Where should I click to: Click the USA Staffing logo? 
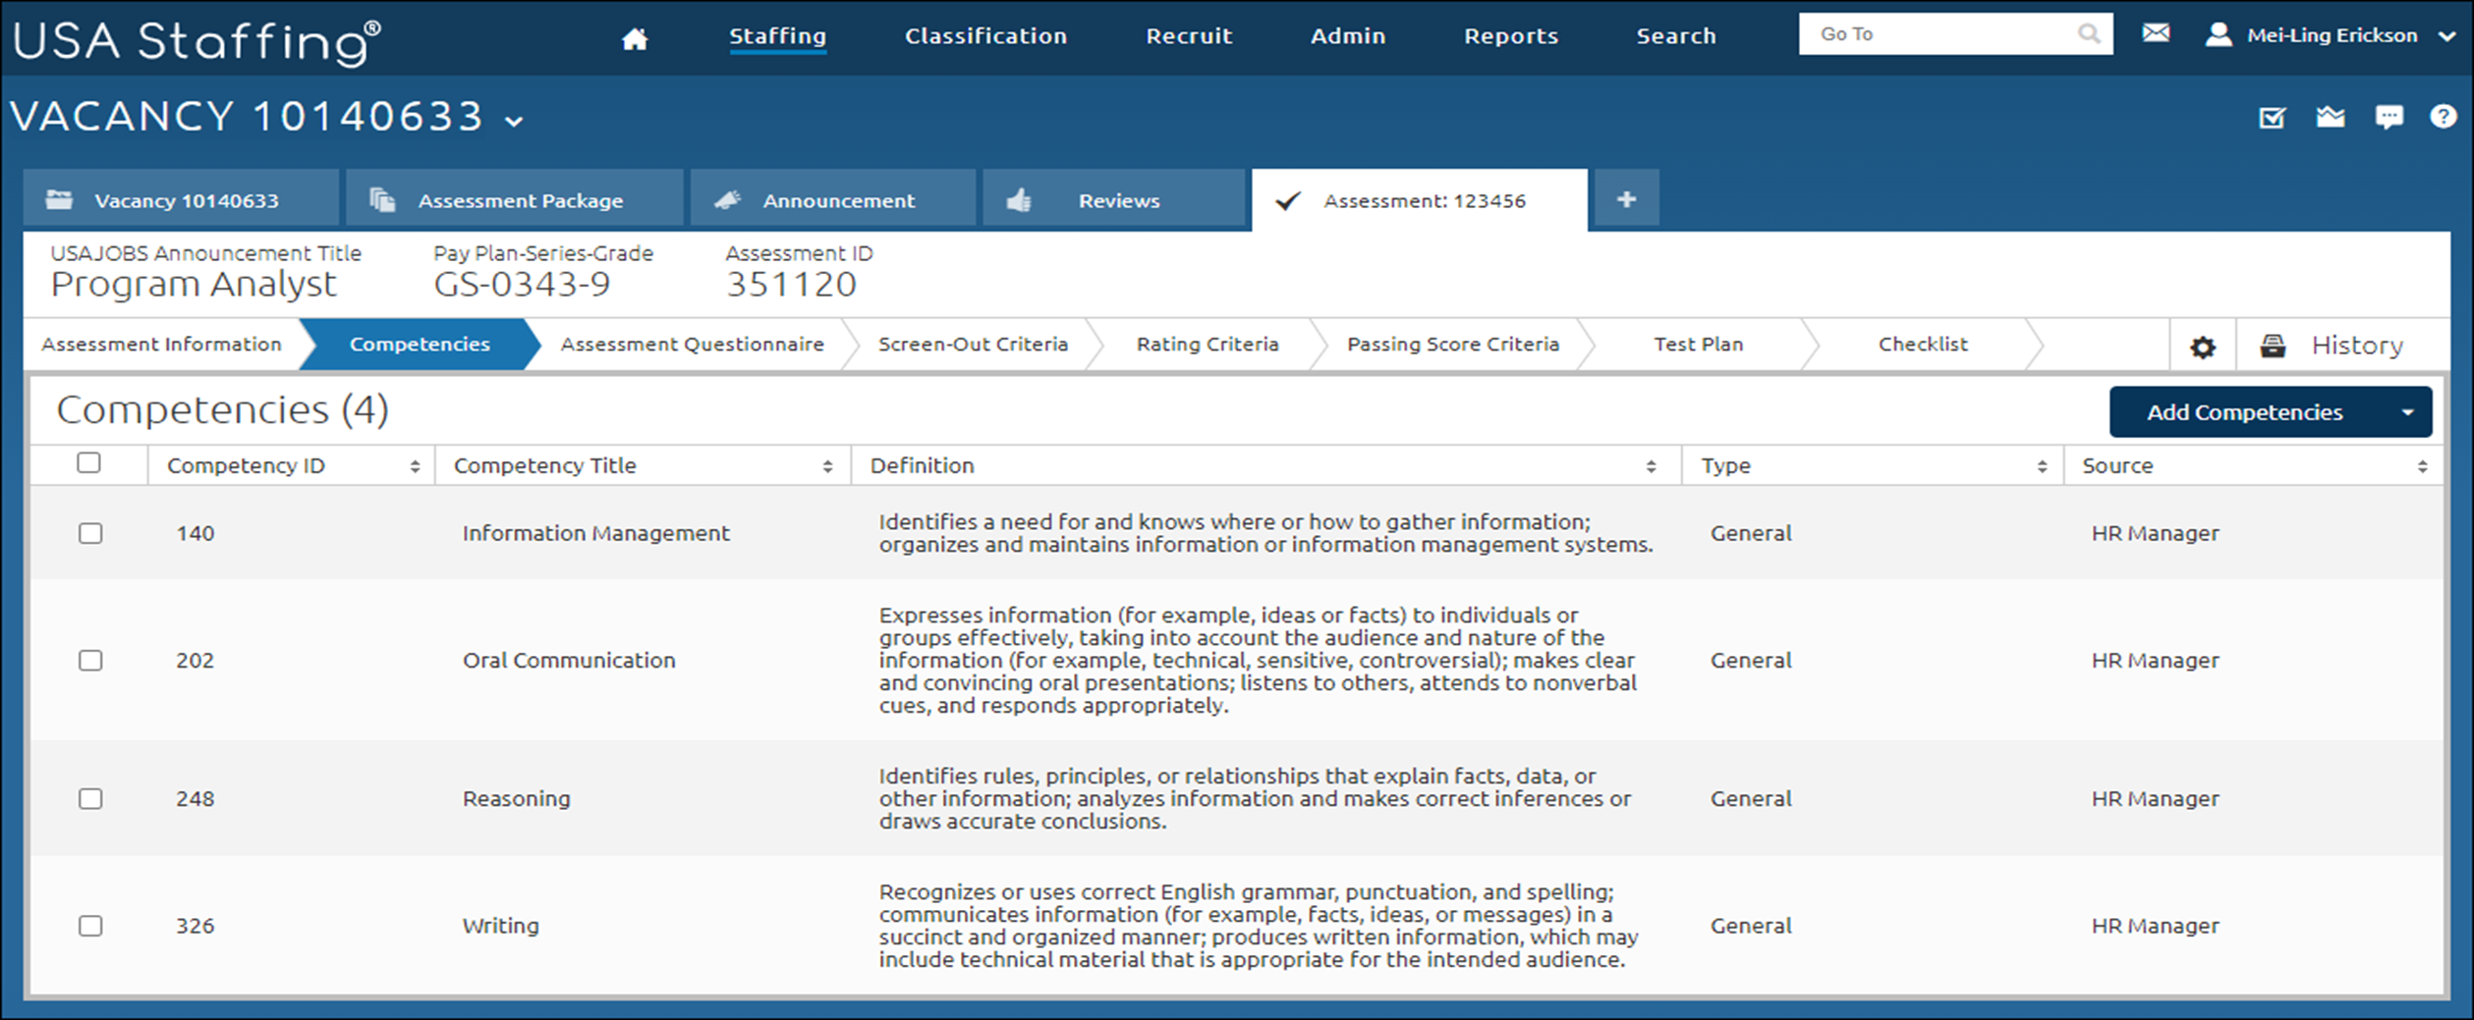tap(197, 41)
